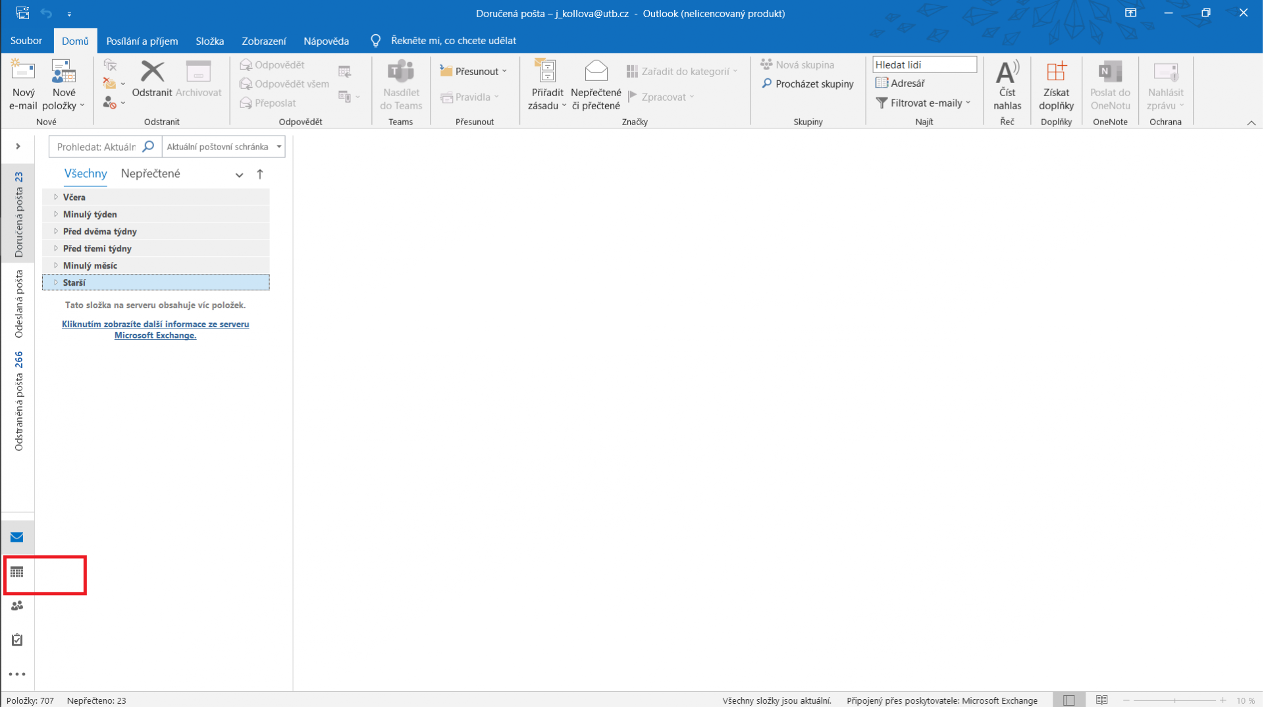
Task: Open Adresář address book
Action: pos(900,83)
